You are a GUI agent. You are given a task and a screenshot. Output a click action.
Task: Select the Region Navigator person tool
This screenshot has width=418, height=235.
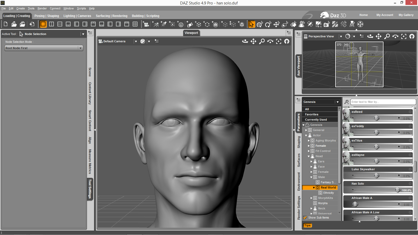coord(302,24)
